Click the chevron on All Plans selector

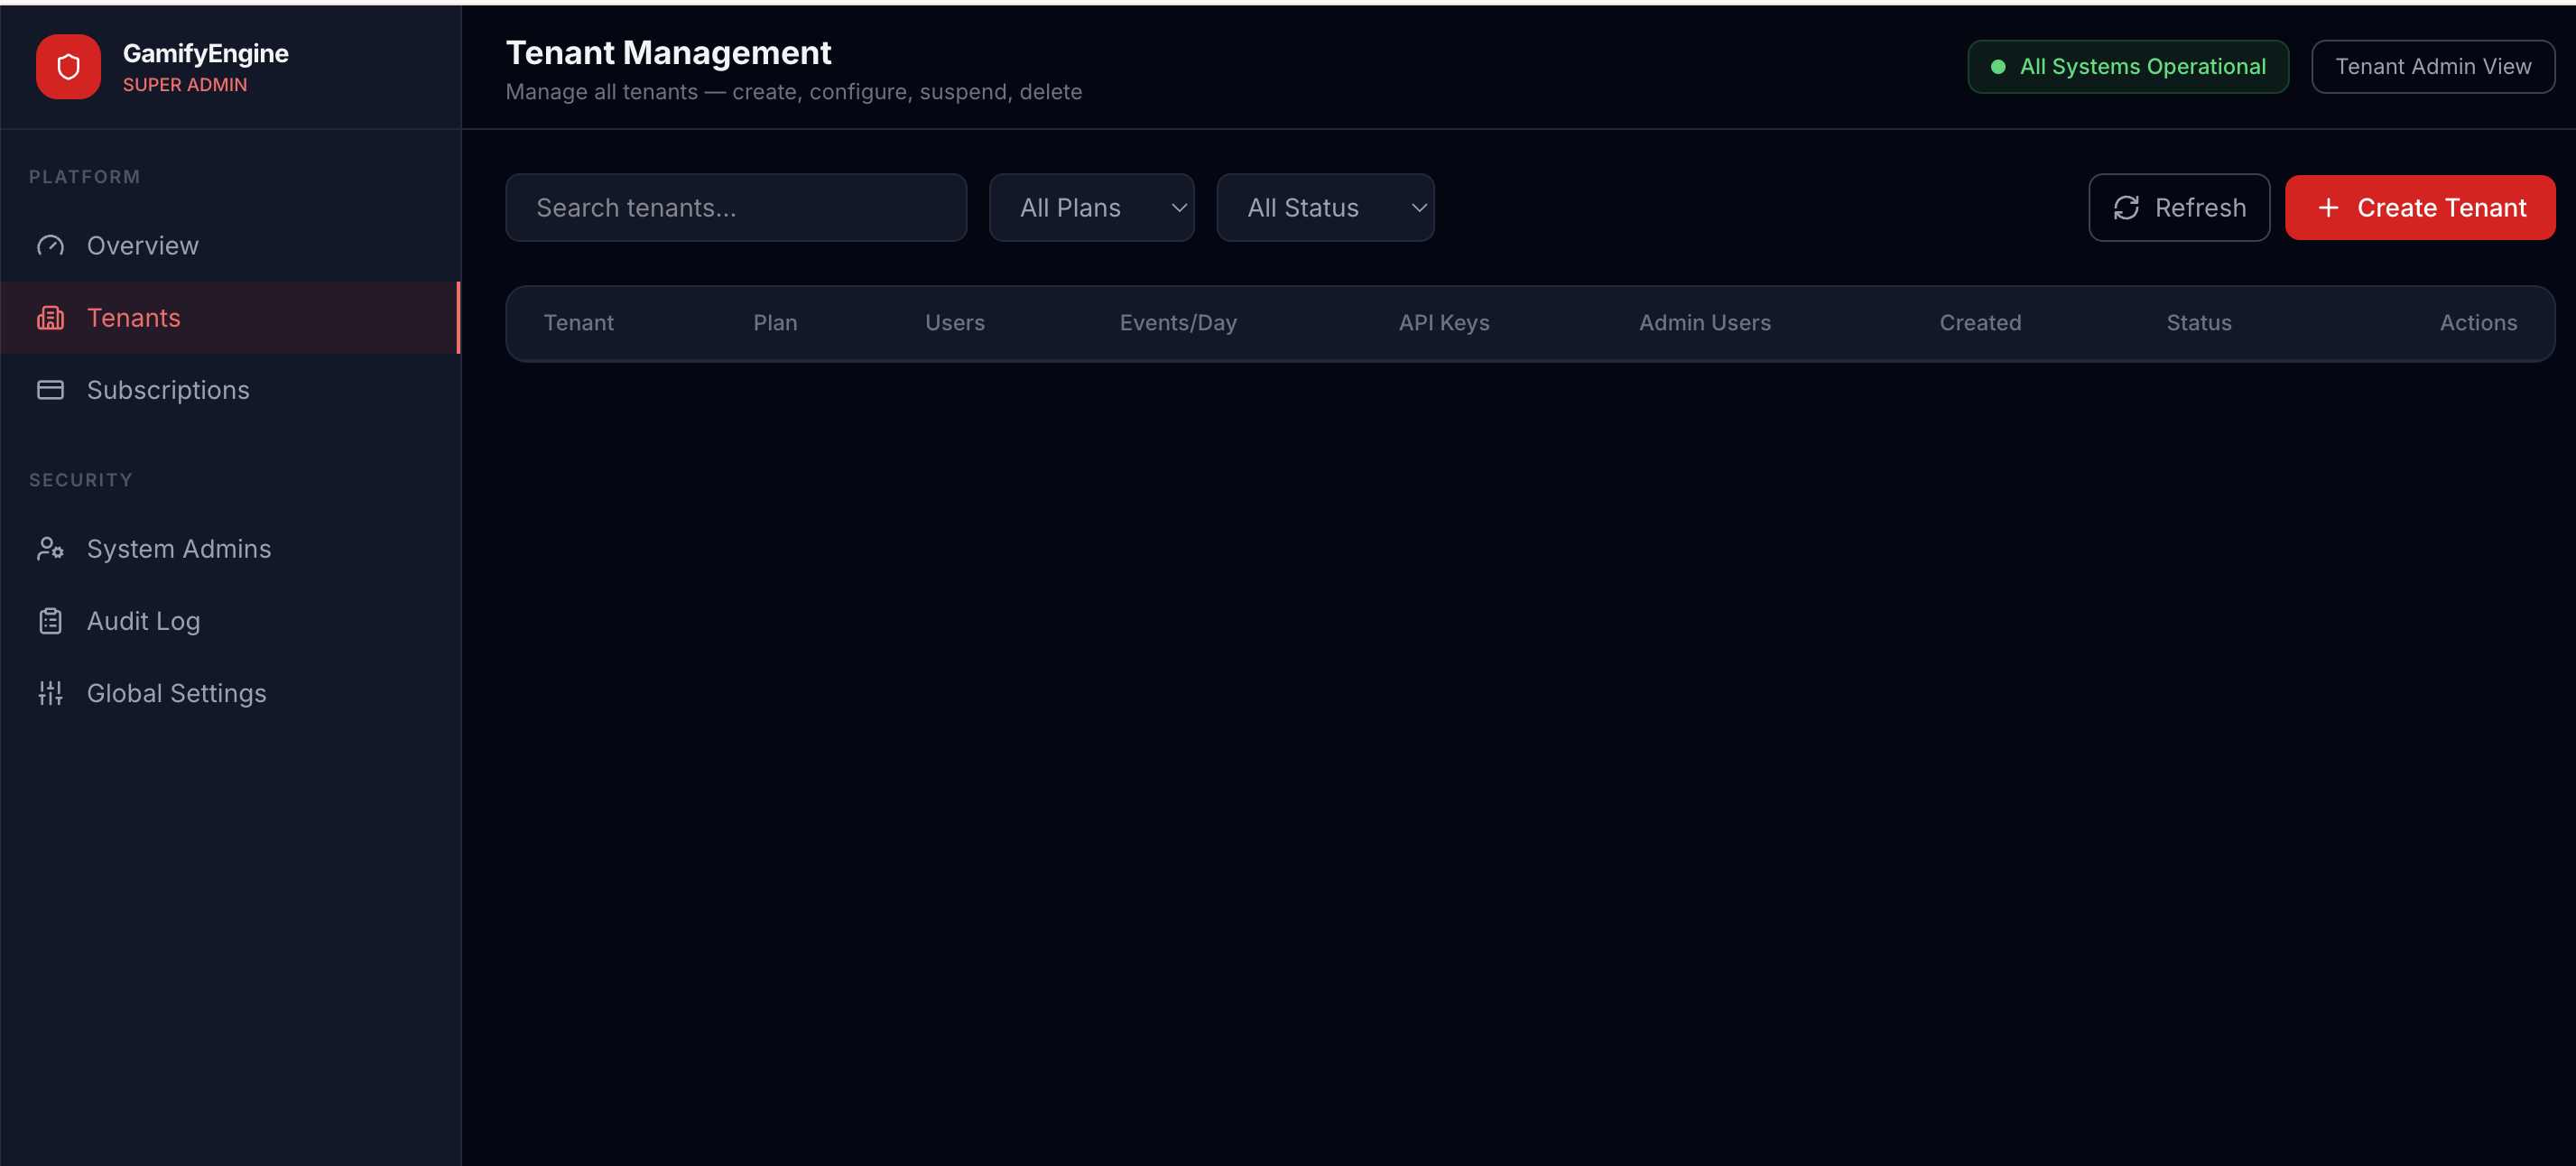(1178, 207)
